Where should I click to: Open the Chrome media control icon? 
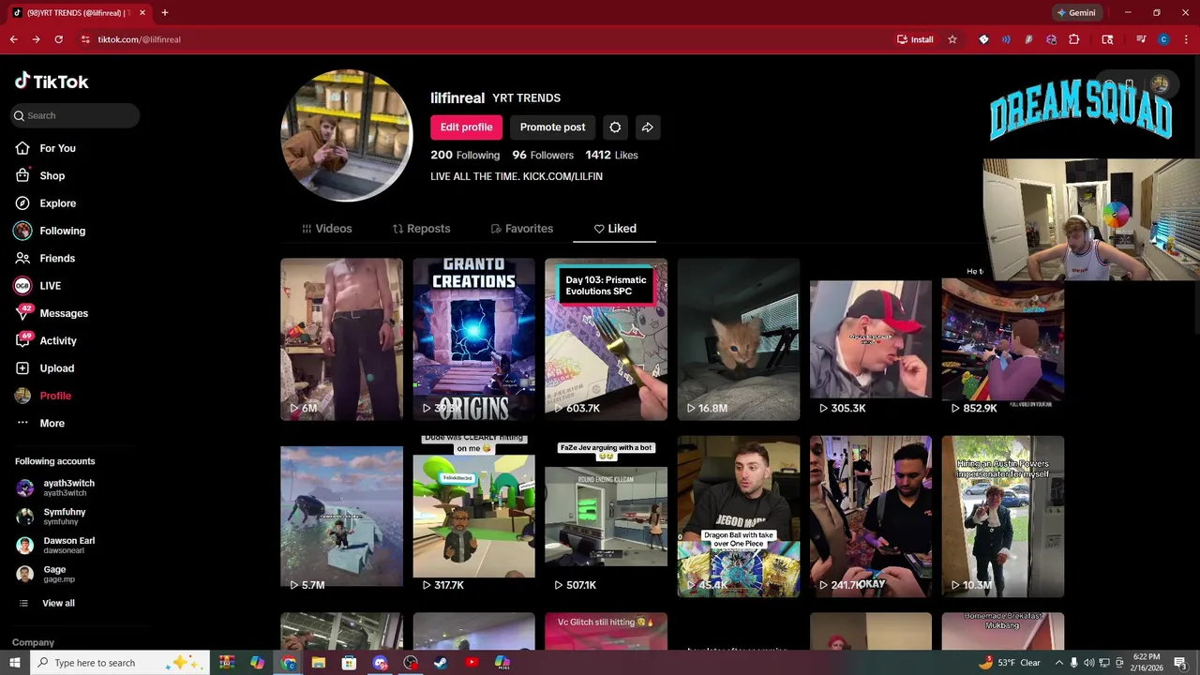1141,39
